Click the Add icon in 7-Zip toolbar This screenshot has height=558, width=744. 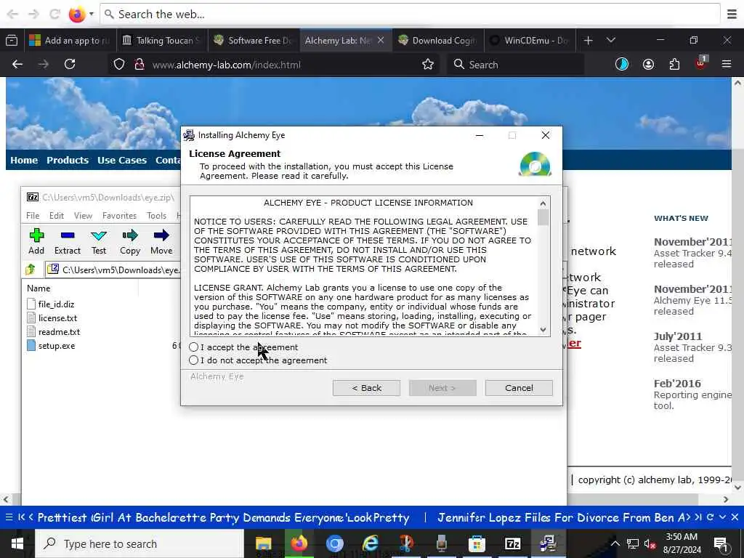[x=36, y=241]
